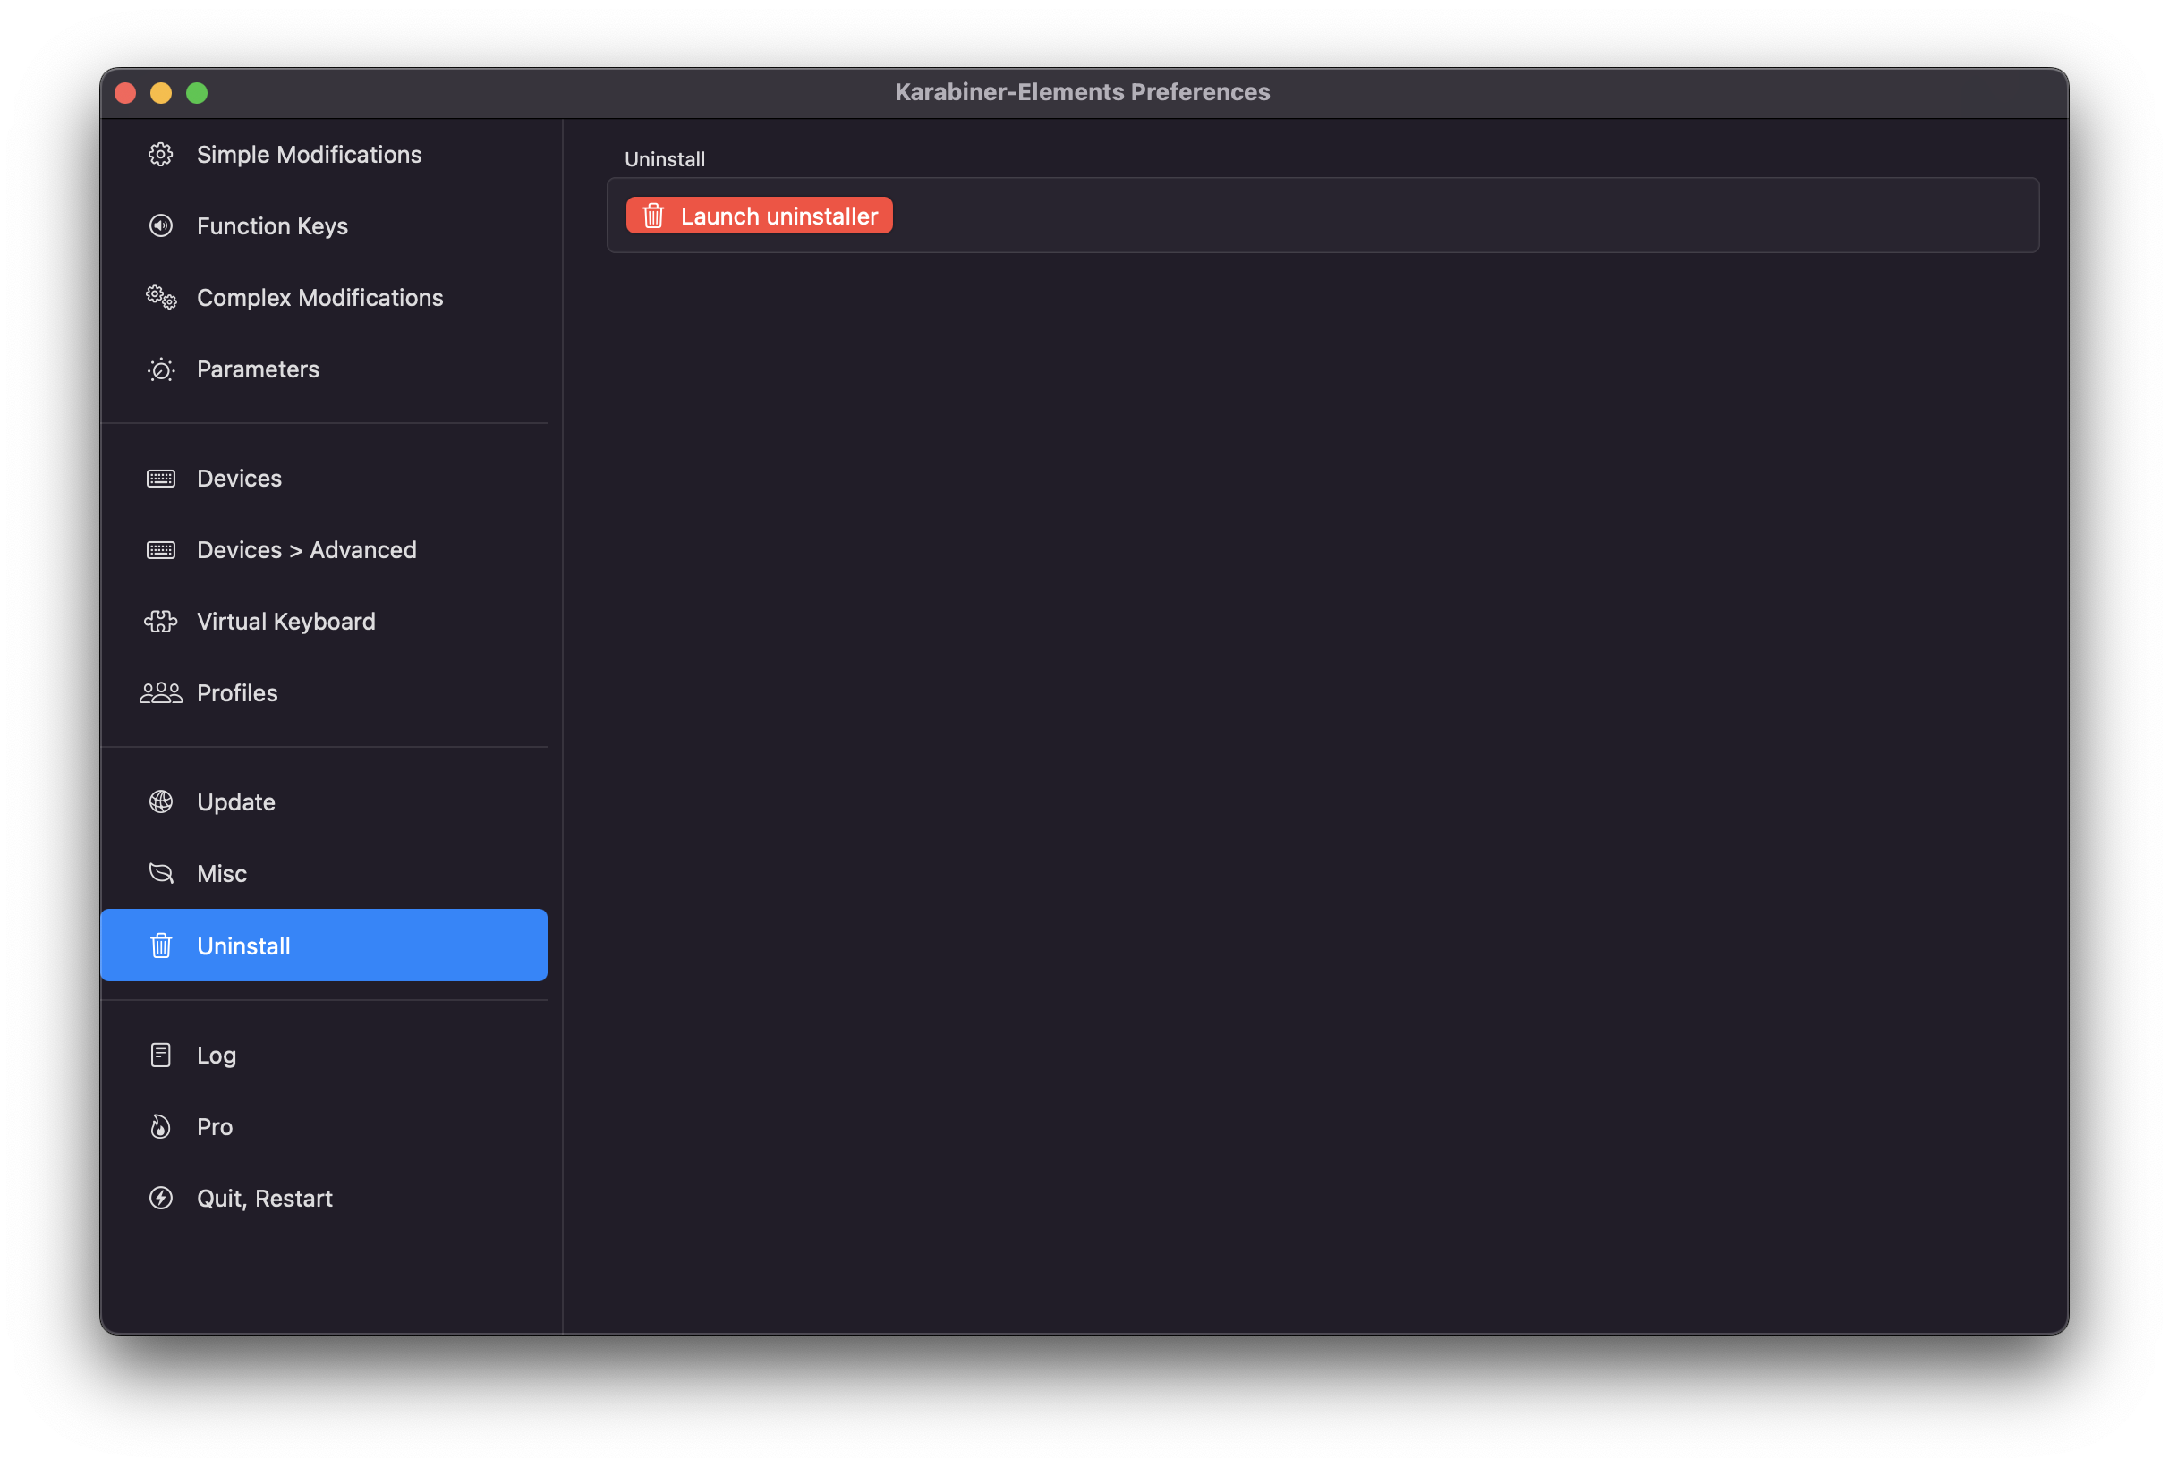
Task: Click the puzzle piece Virtual Keyboard icon
Action: pos(160,622)
